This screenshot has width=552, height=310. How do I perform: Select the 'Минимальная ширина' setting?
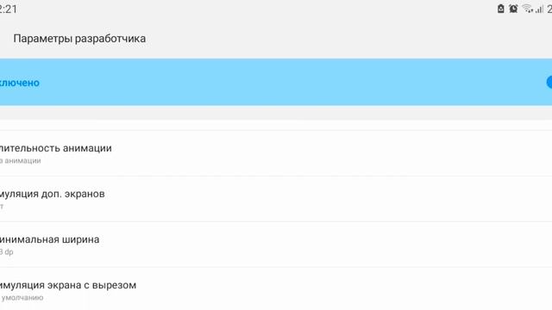click(276, 245)
